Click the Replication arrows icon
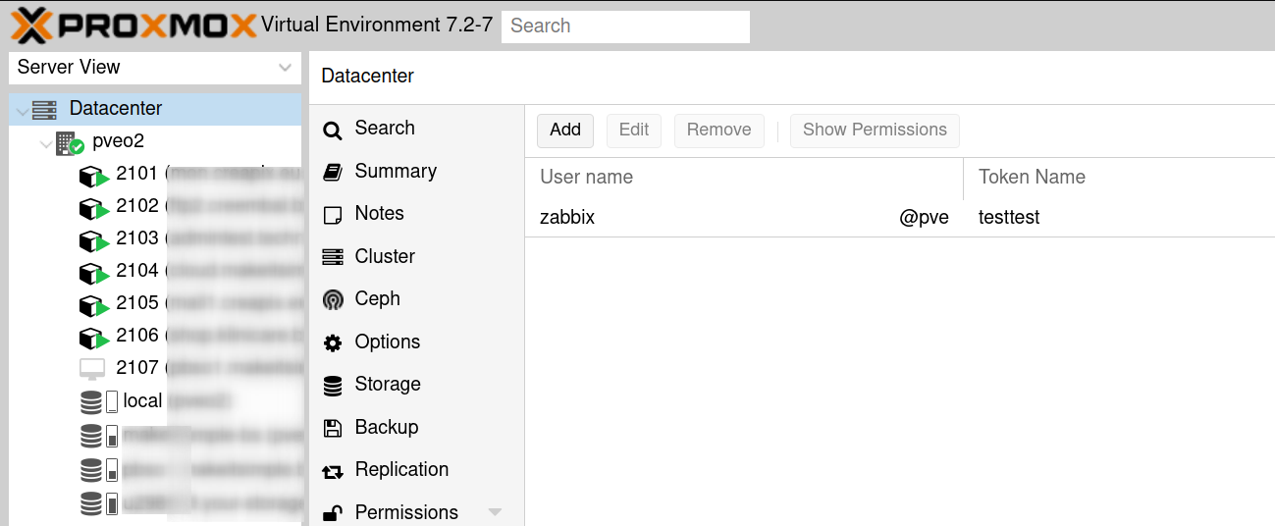Screen dimensions: 1275x526 point(333,471)
